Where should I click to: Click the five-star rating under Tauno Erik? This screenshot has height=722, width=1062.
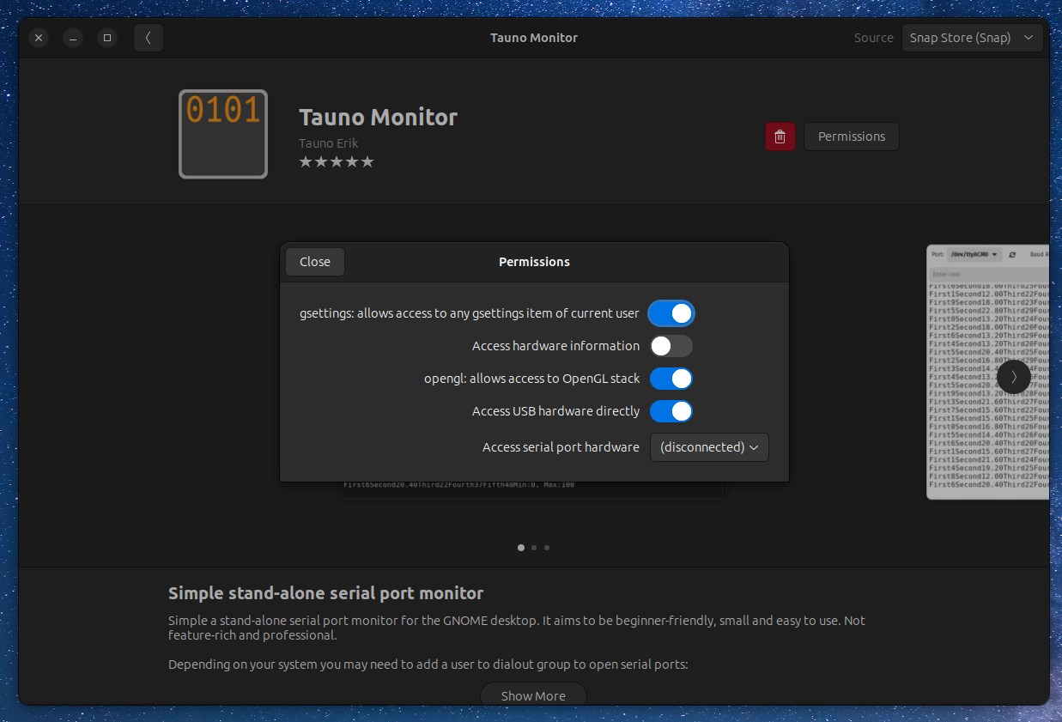click(x=336, y=161)
